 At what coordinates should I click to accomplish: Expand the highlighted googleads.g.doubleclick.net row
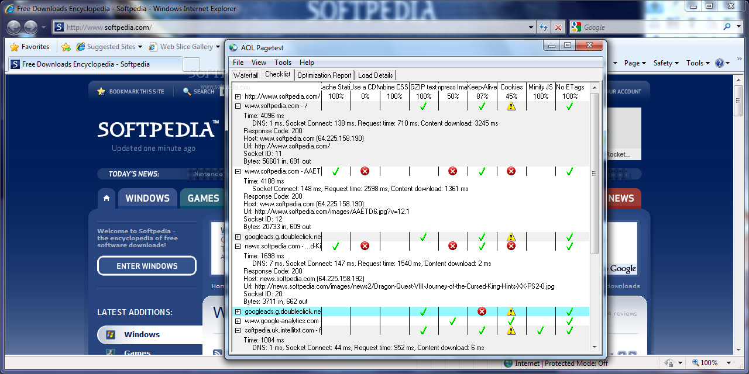click(x=238, y=311)
